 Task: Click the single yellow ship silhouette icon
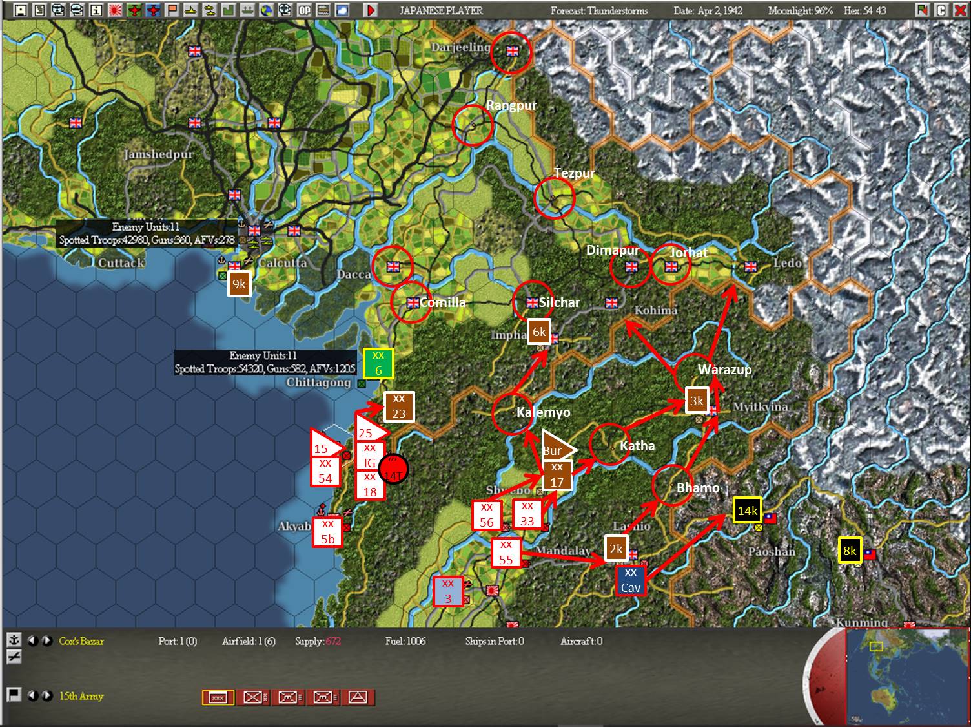click(192, 10)
